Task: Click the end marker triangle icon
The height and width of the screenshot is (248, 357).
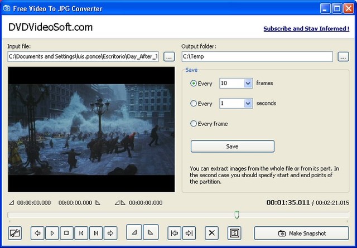Action: (98, 202)
